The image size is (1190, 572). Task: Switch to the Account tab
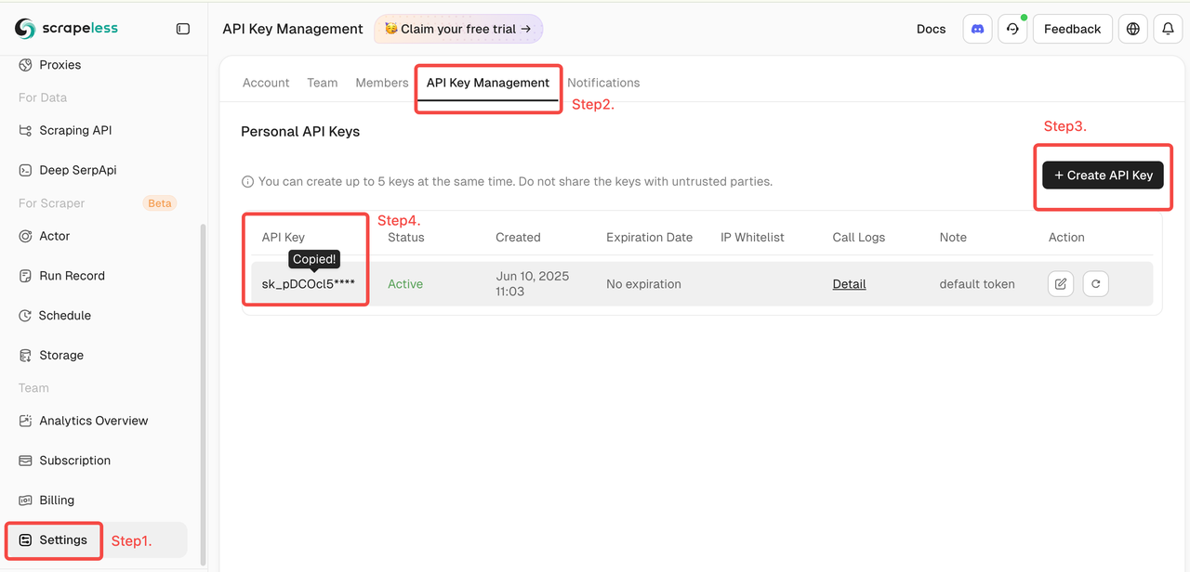(266, 83)
